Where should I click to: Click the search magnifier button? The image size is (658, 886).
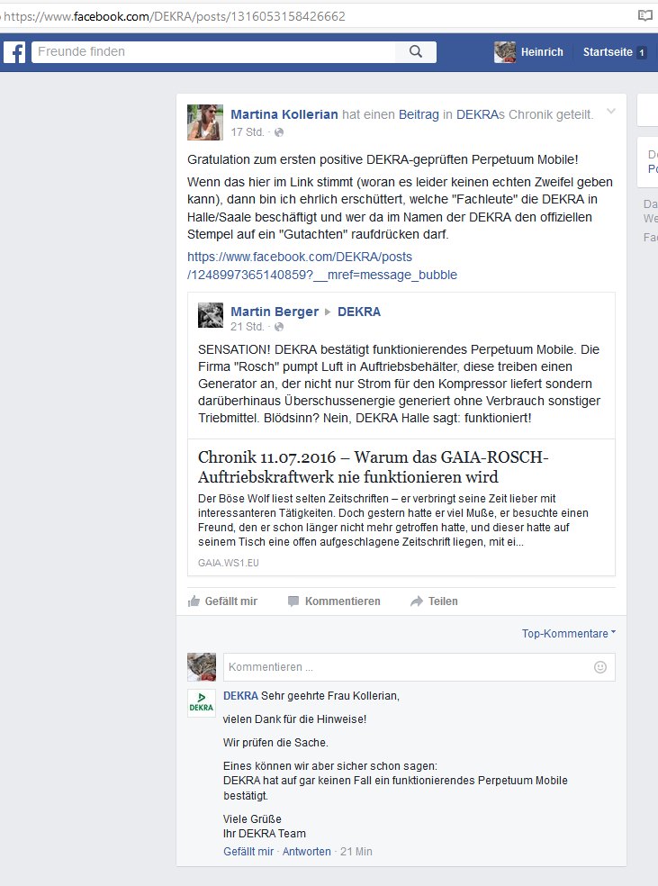[x=416, y=52]
